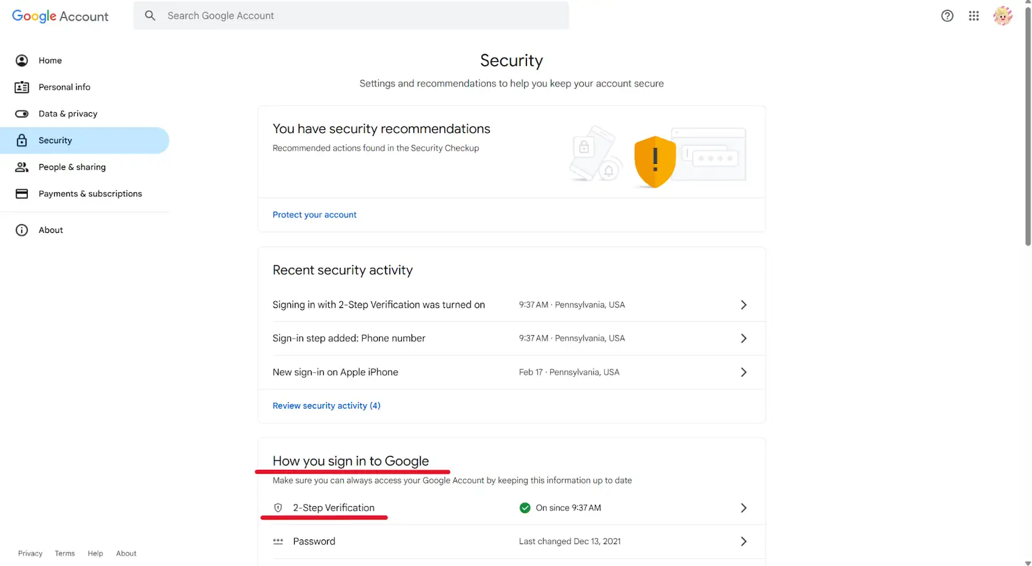This screenshot has height=566, width=1032.
Task: Click the Google Account logo
Action: 60,16
